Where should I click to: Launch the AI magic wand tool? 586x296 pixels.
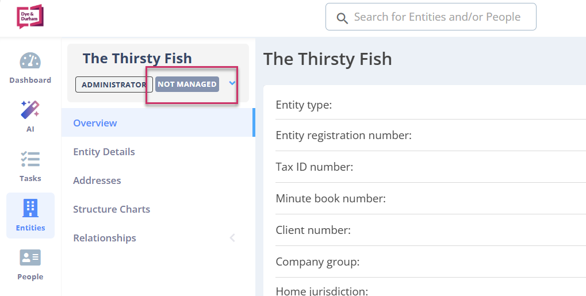click(x=30, y=110)
